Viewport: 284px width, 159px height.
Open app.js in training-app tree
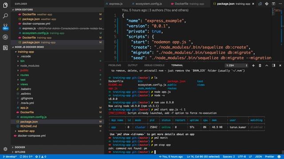(57, 108)
